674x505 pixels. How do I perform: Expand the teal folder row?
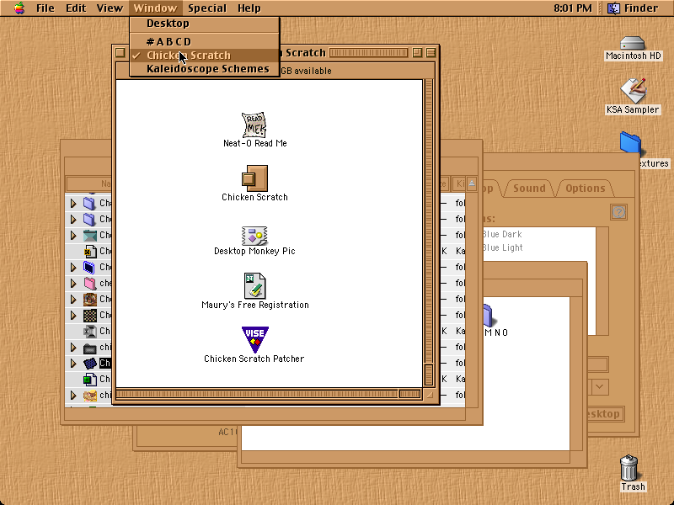pos(73,236)
